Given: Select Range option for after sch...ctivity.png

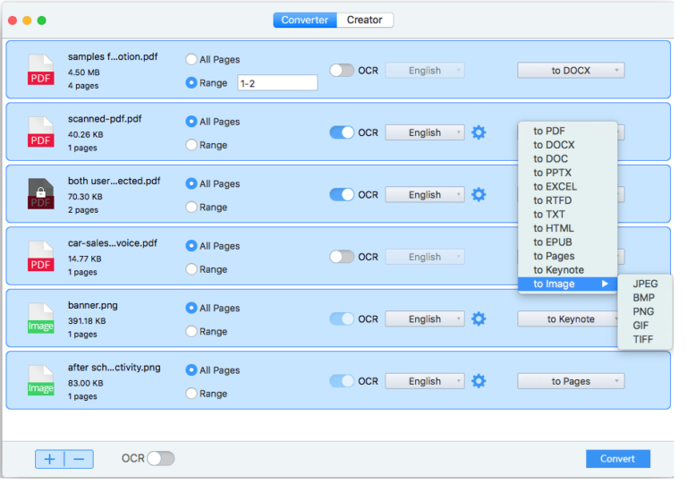Looking at the screenshot, I should coord(191,394).
